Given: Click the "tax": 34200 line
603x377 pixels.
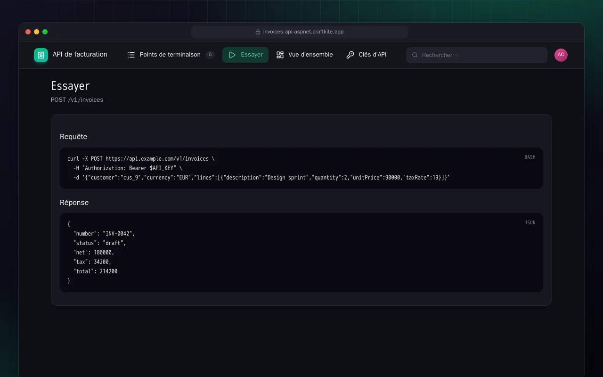Looking at the screenshot, I should pos(92,262).
